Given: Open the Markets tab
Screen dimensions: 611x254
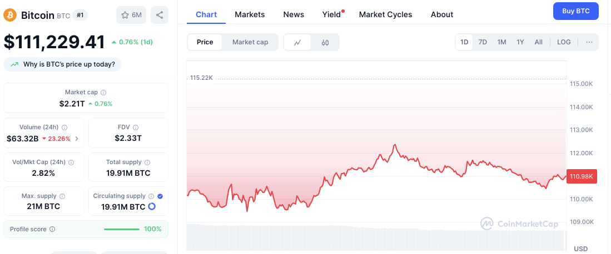Looking at the screenshot, I should click(250, 14).
